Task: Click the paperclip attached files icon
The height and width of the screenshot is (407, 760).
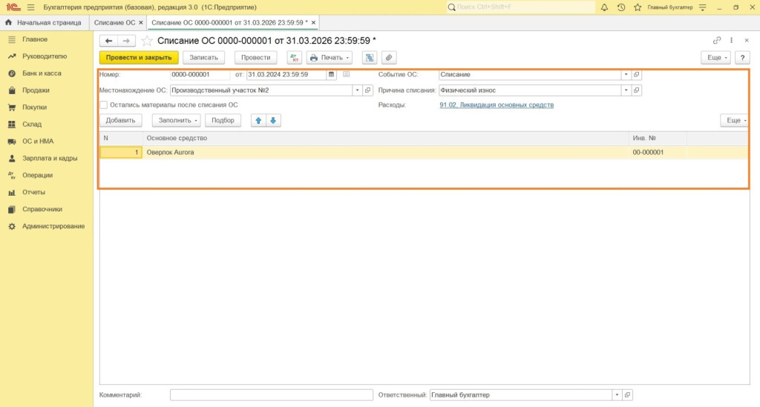Action: 389,57
